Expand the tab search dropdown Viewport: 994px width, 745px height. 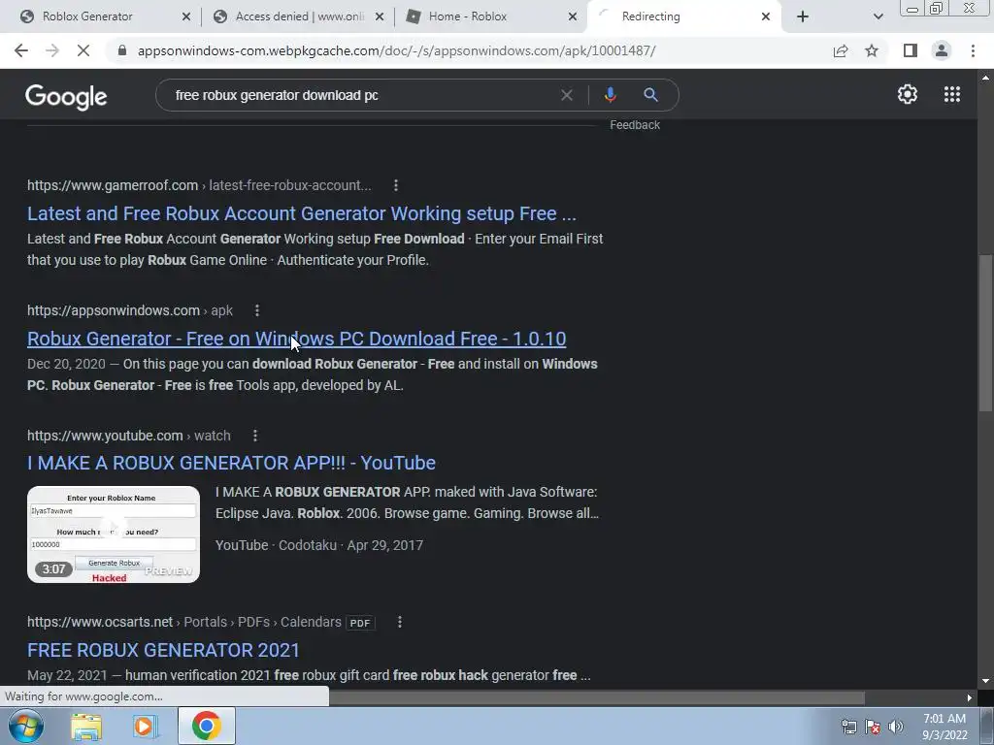tap(878, 16)
